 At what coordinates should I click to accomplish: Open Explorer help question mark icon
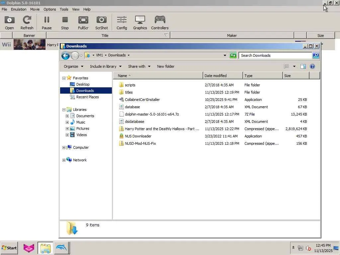click(312, 66)
